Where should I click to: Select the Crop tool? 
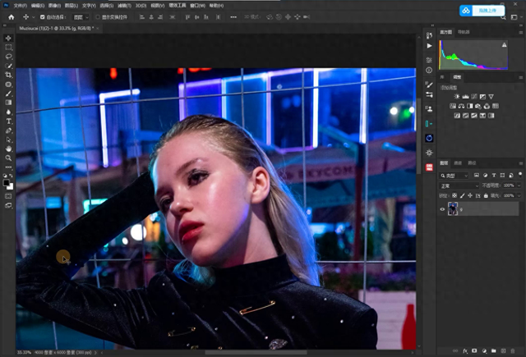8,75
